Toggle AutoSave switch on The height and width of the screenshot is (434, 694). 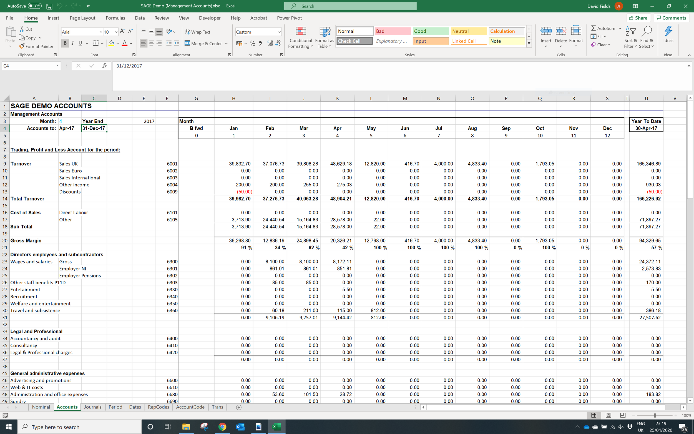point(35,6)
